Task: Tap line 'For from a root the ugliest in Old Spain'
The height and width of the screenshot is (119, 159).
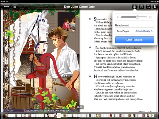Action: pos(113,54)
